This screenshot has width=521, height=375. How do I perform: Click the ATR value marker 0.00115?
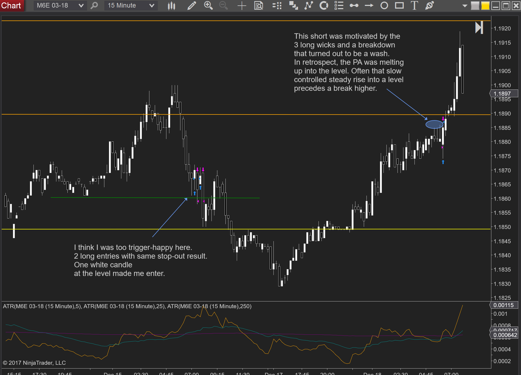click(503, 305)
